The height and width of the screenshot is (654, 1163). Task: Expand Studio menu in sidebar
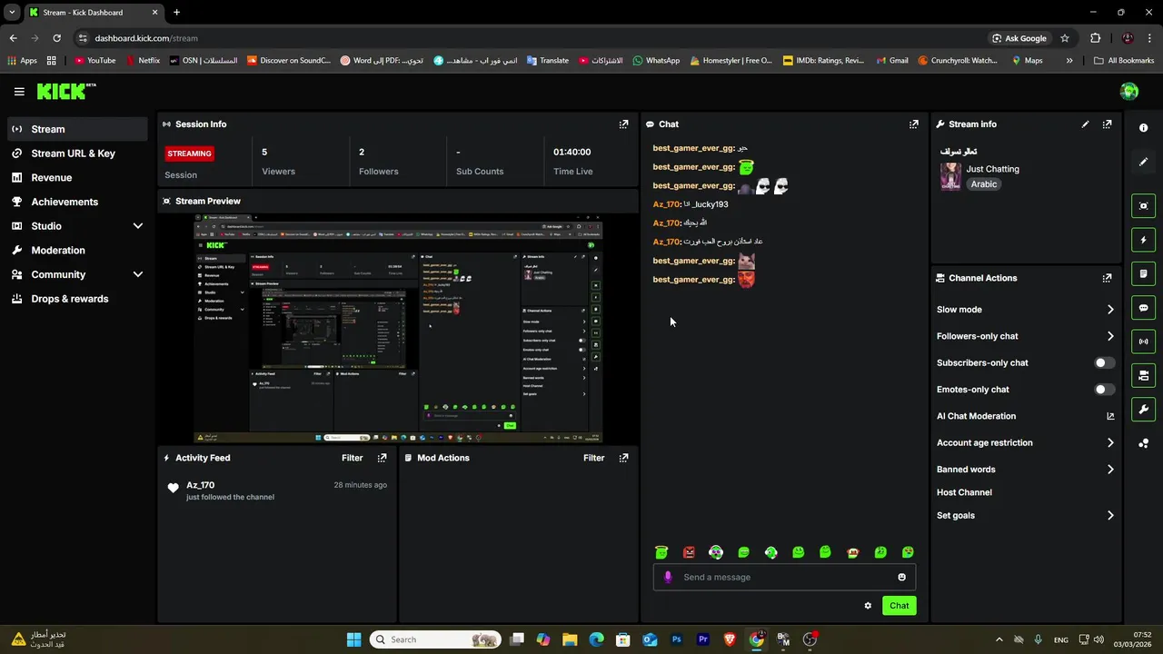pyautogui.click(x=138, y=226)
